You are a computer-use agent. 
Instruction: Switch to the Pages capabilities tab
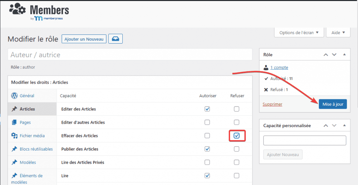[x=32, y=122]
